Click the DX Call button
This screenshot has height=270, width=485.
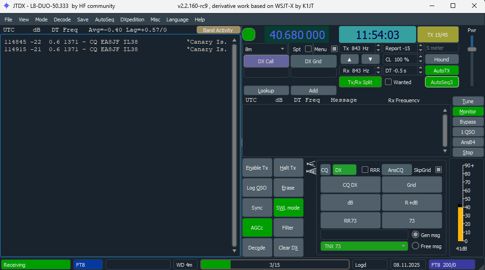(x=266, y=61)
